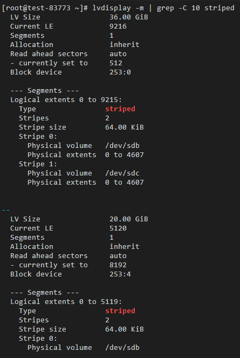
Task: Click the Block device 253:0 value
Action: point(120,72)
